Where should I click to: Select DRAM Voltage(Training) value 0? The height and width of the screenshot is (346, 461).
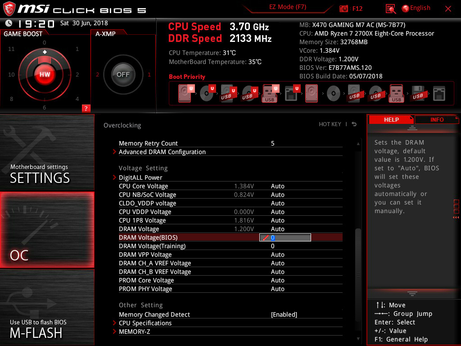click(272, 246)
